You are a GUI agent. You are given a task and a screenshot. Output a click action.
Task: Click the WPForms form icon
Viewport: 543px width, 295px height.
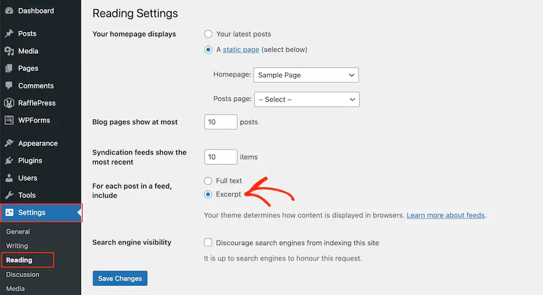click(x=9, y=120)
